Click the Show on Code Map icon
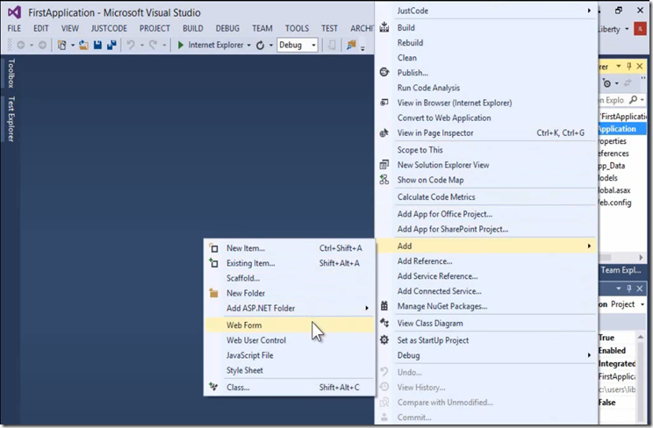The image size is (653, 428). pyautogui.click(x=384, y=180)
